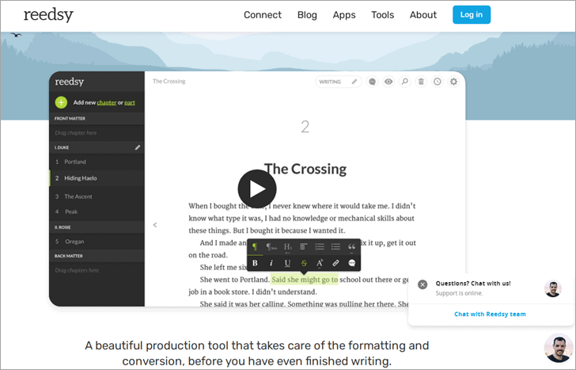Open the chat launcher avatar bubble

[x=559, y=348]
